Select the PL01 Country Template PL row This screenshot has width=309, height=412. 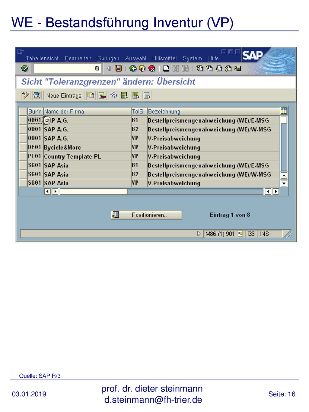tap(23, 156)
